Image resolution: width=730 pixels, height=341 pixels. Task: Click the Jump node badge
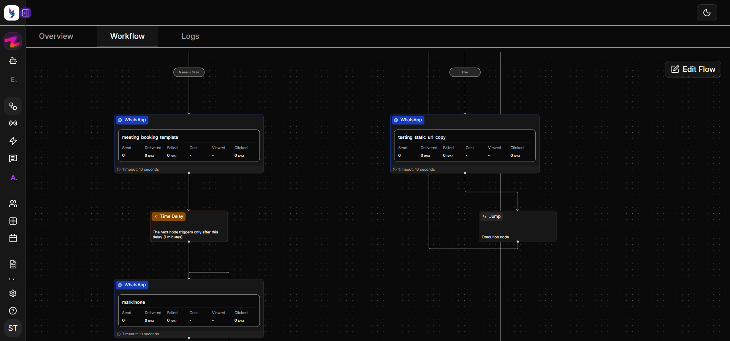pyautogui.click(x=492, y=216)
